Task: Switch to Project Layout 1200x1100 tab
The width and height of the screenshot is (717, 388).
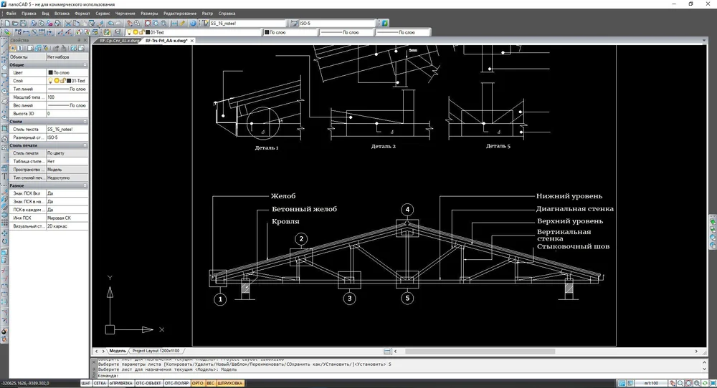Action: [x=156, y=351]
